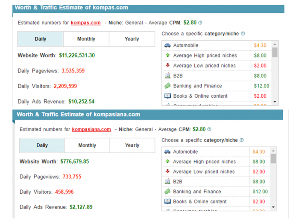Open the kompasiana.com red hyperlink
The width and height of the screenshot is (299, 224).
[x=91, y=129]
